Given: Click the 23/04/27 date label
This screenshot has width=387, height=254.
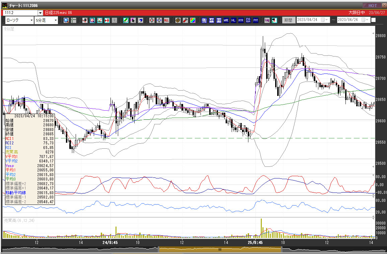Looking at the screenshot, I should tap(377, 13).
